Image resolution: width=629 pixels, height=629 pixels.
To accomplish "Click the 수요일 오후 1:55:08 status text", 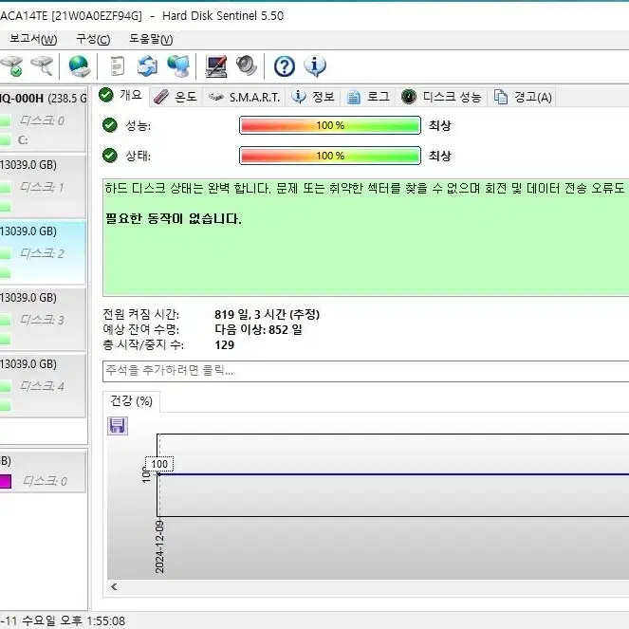I will pyautogui.click(x=73, y=621).
